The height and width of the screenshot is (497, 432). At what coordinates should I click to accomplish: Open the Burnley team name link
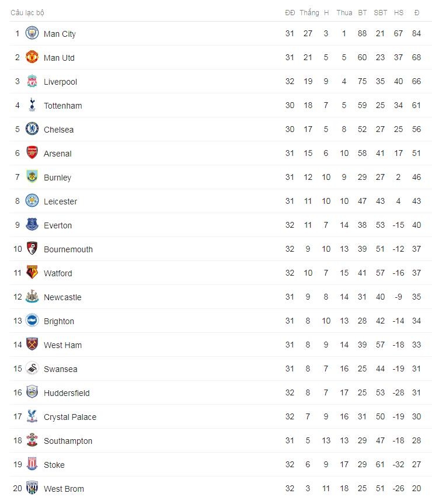[x=57, y=178]
